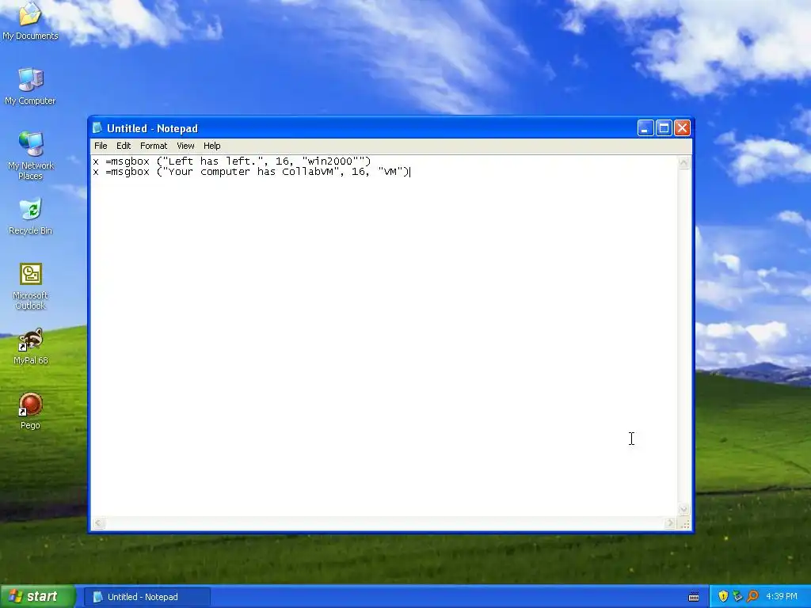This screenshot has height=608, width=811.
Task: Click the security shield tray icon
Action: pyautogui.click(x=723, y=597)
